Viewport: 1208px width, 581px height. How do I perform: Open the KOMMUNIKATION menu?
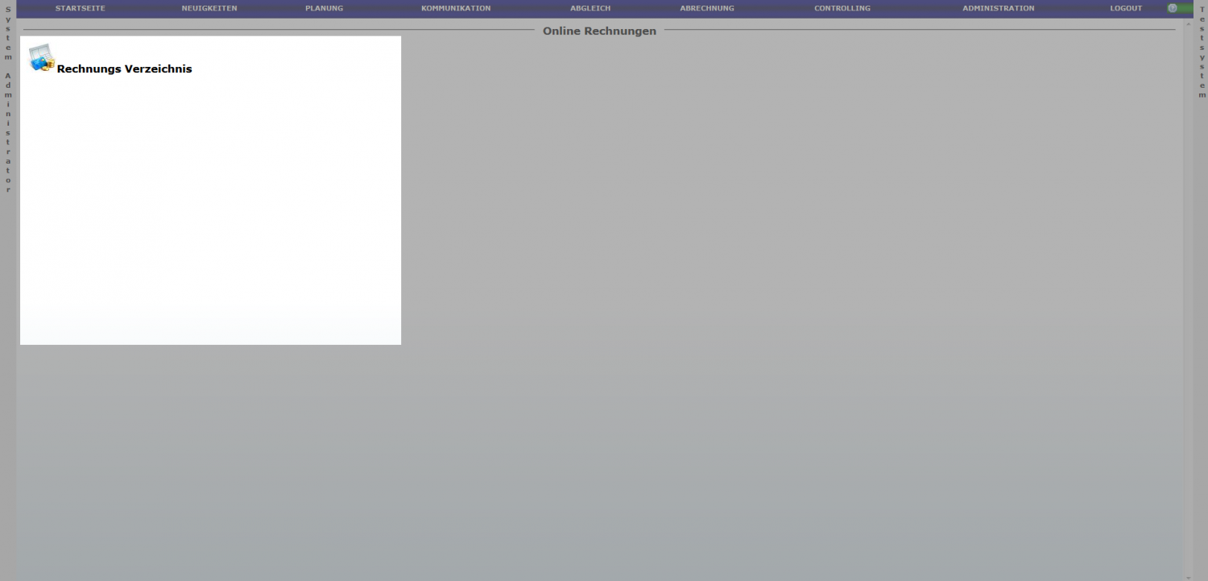[456, 8]
